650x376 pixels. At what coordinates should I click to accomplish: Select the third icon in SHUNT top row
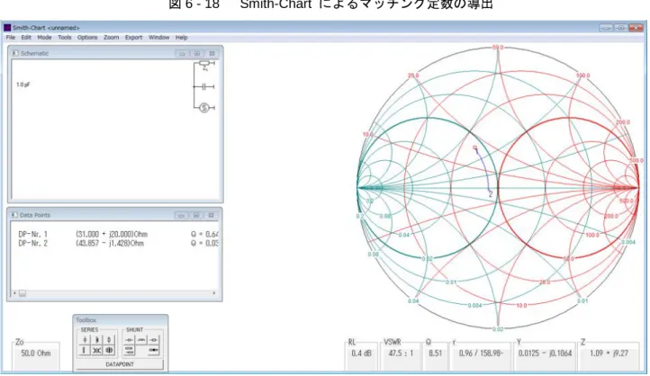[153, 339]
